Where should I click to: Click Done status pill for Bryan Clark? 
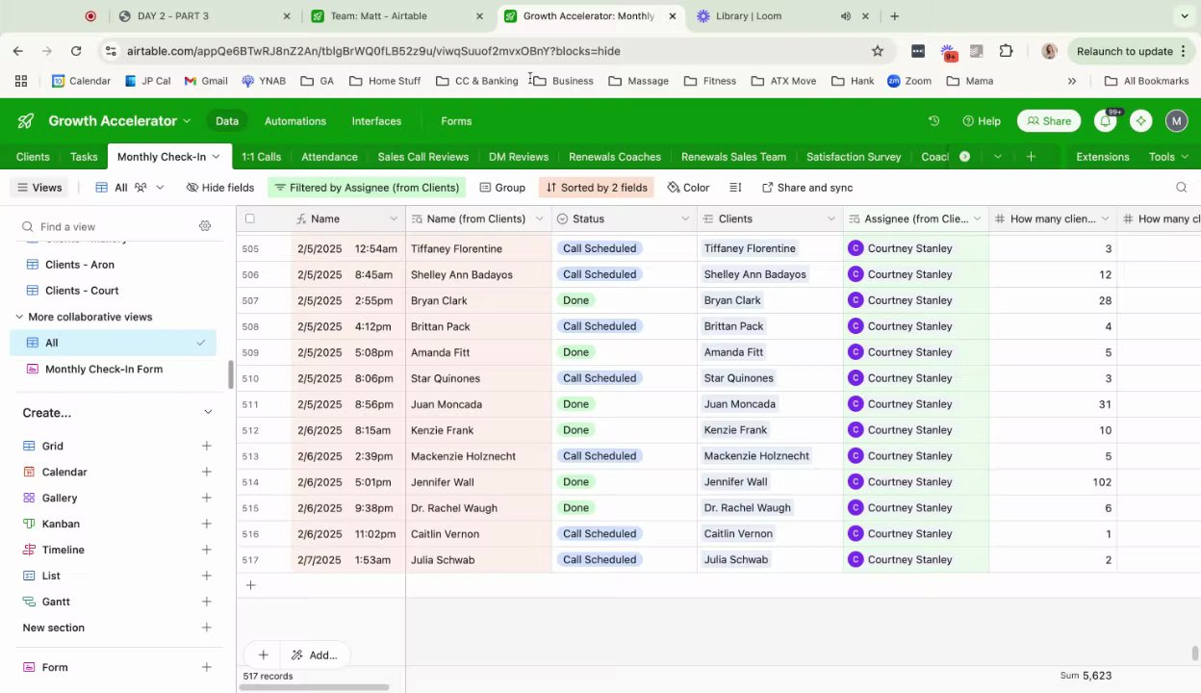575,300
